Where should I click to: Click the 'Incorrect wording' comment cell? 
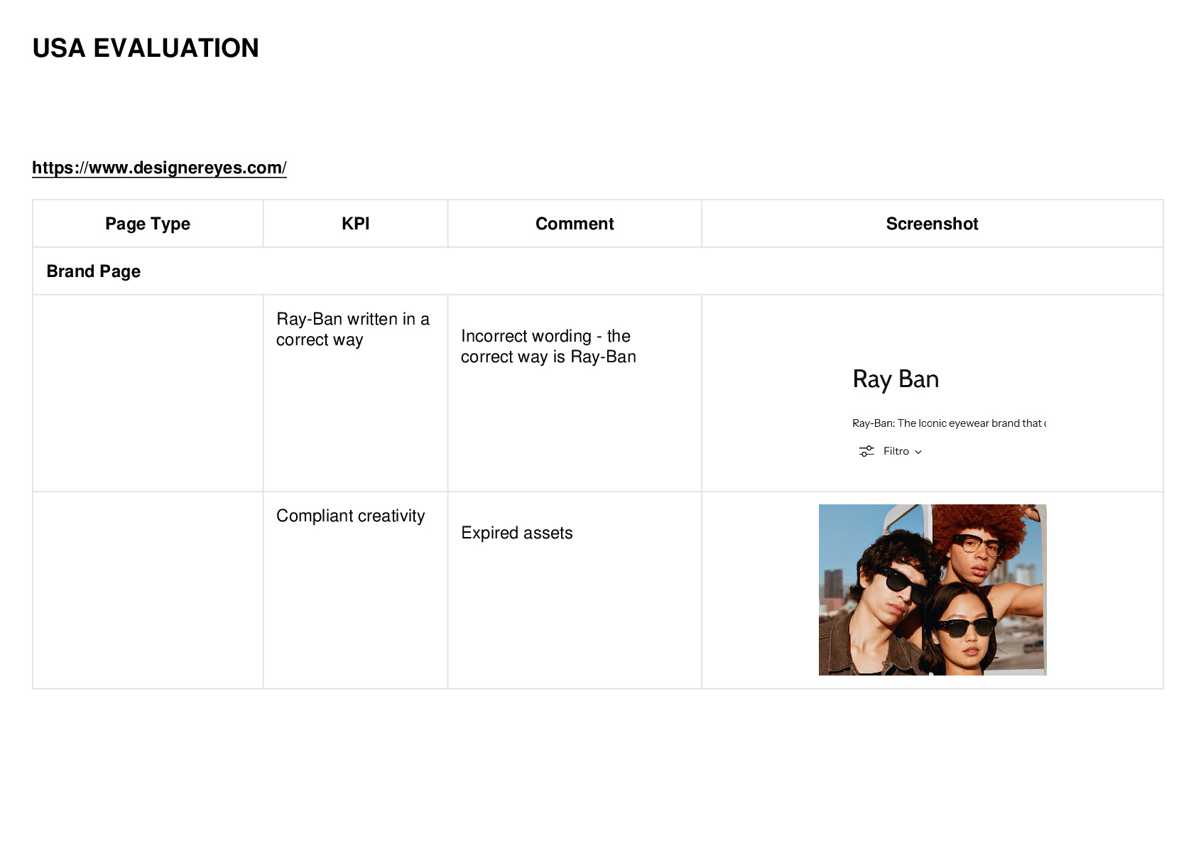(575, 393)
